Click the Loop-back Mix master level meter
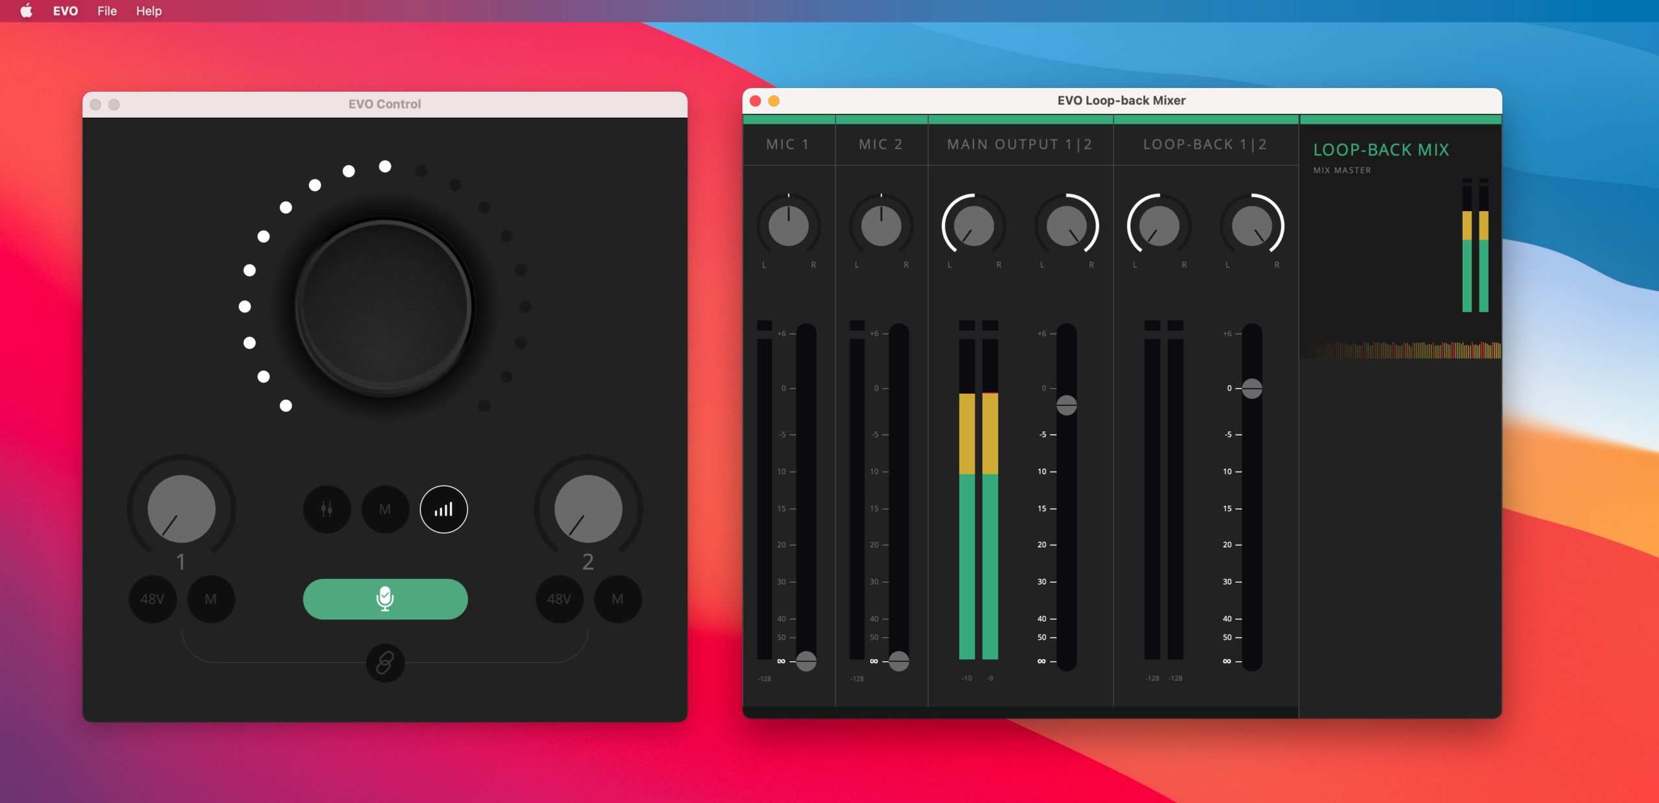The width and height of the screenshot is (1659, 803). pyautogui.click(x=1475, y=245)
